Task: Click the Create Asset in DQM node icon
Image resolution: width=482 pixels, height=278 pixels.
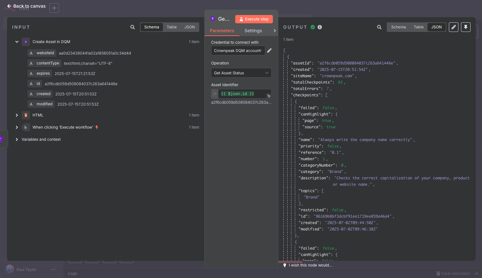Action: point(26,42)
